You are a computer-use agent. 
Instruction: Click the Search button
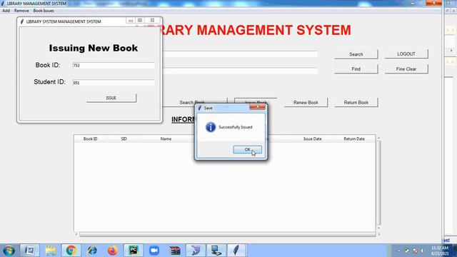pos(356,54)
